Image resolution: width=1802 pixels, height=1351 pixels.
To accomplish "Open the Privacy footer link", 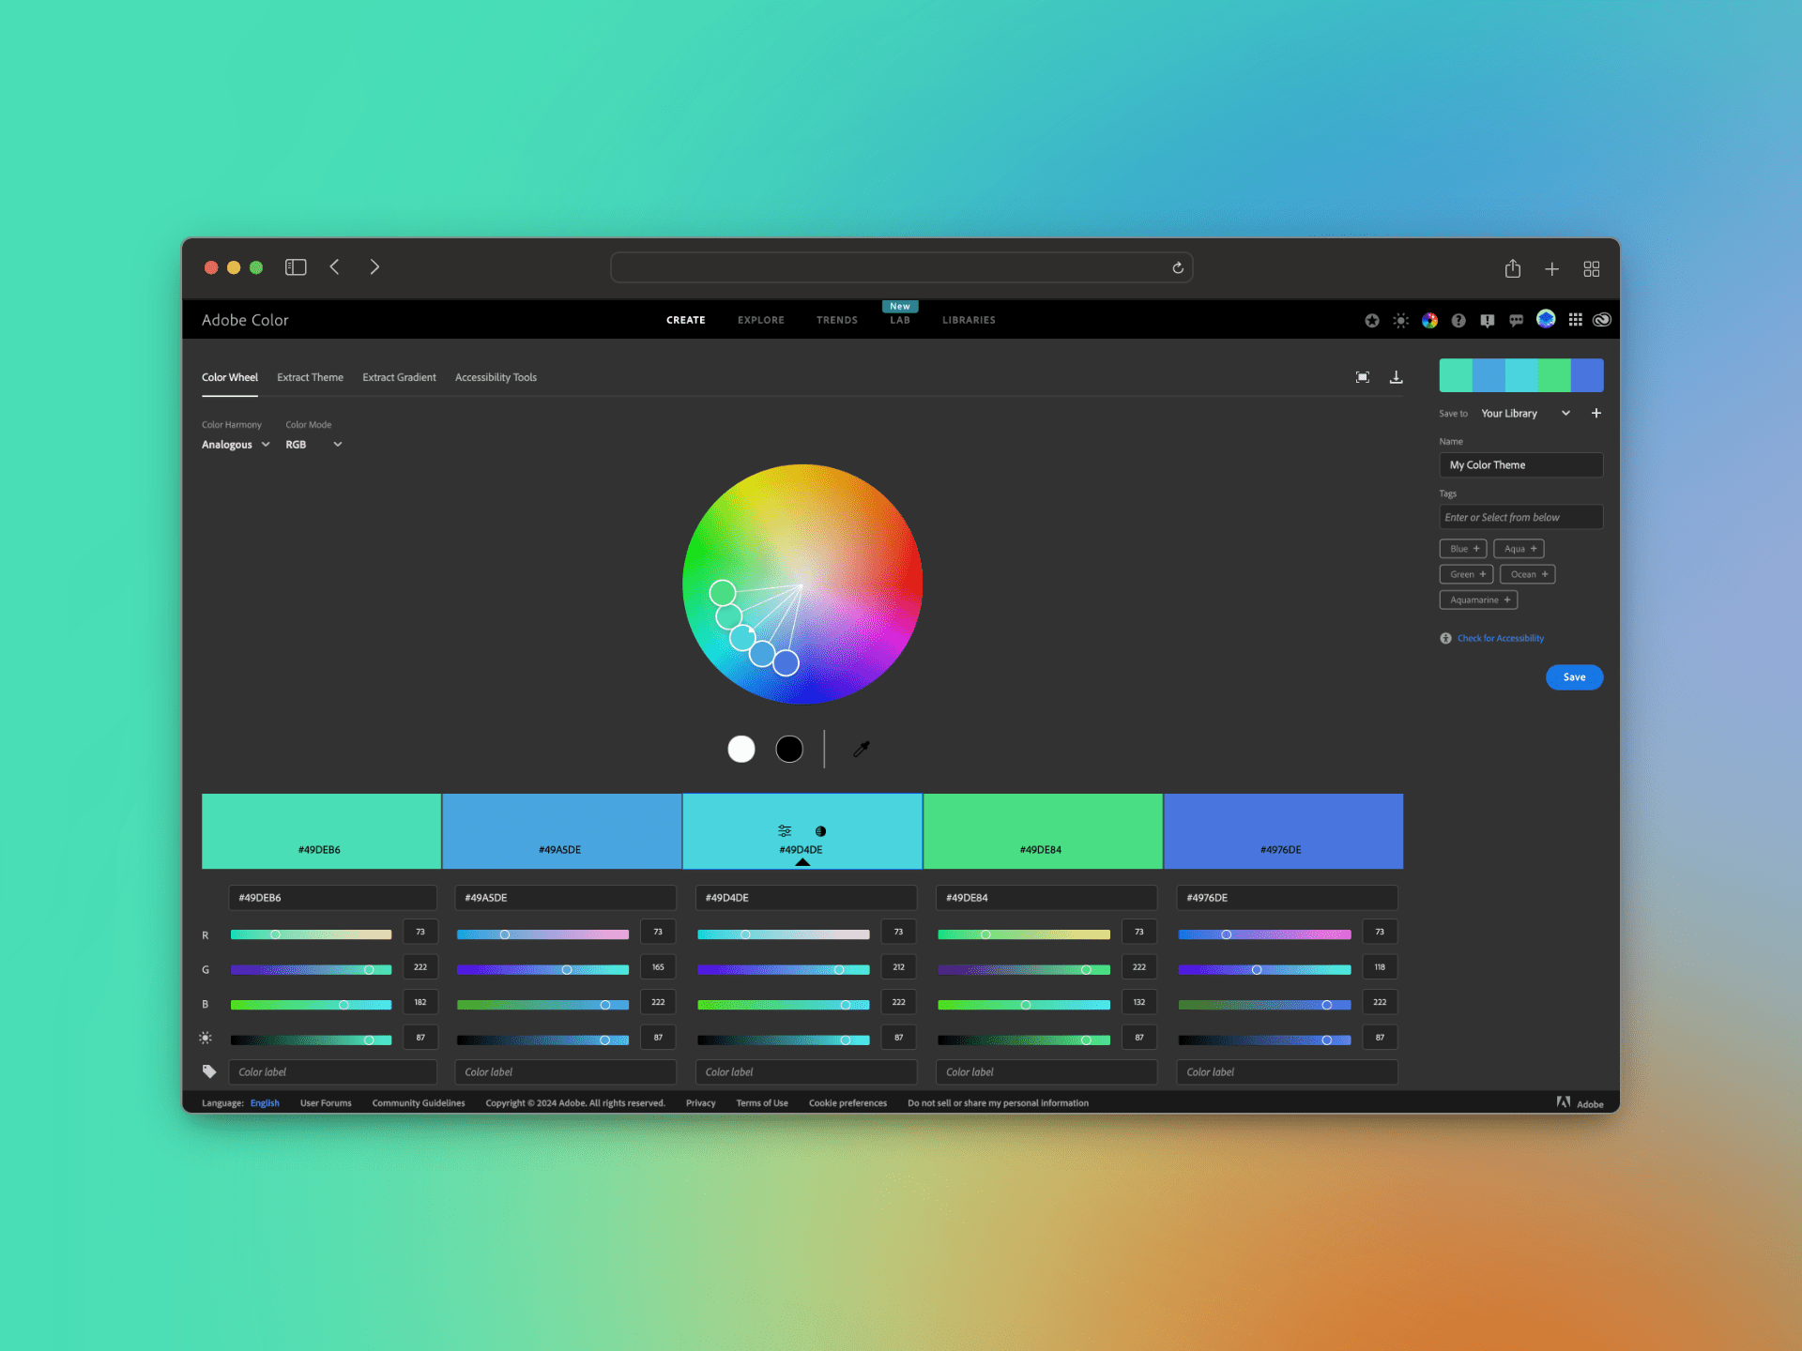I will (700, 1103).
